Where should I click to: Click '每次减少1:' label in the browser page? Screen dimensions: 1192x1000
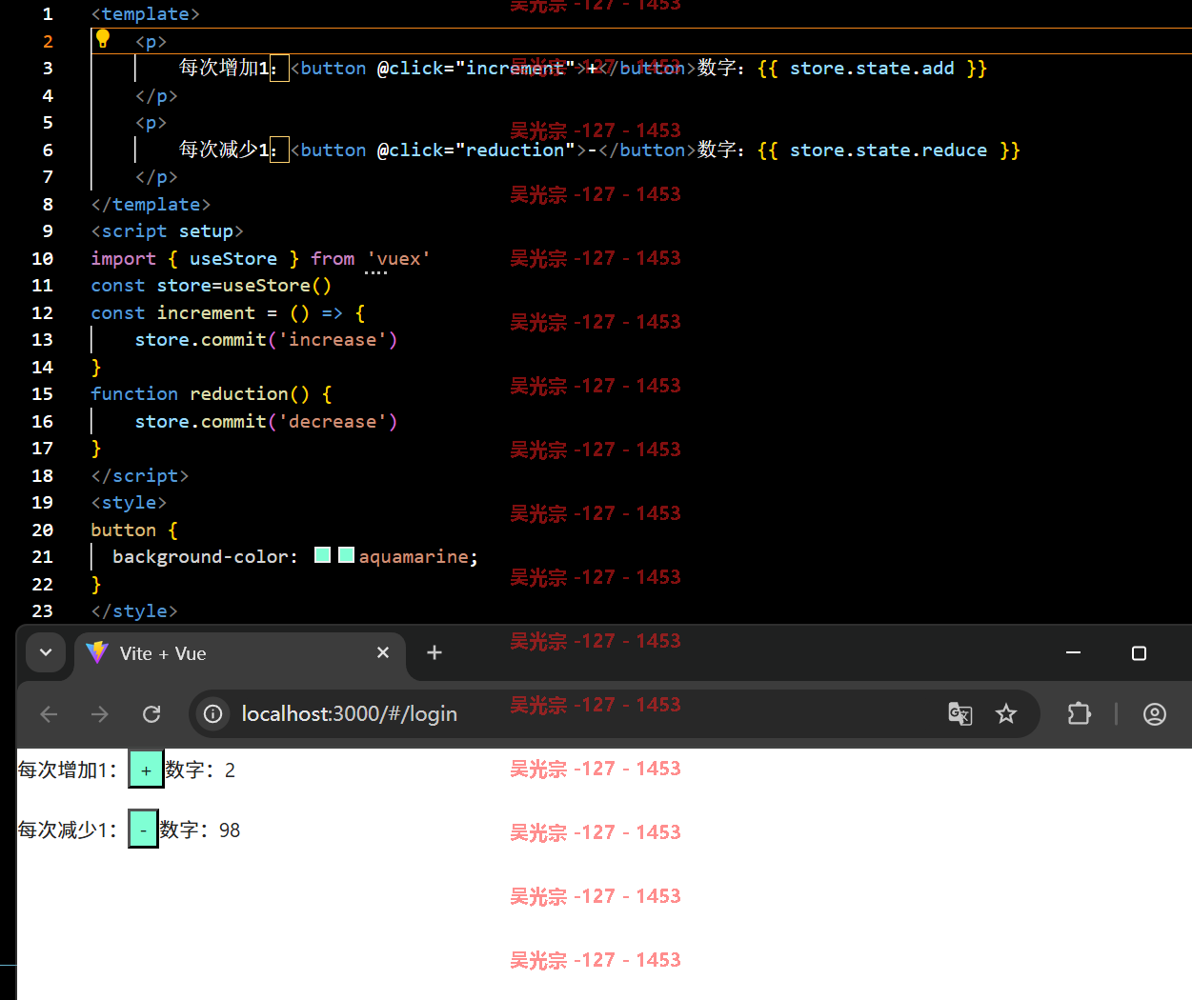pyautogui.click(x=68, y=830)
